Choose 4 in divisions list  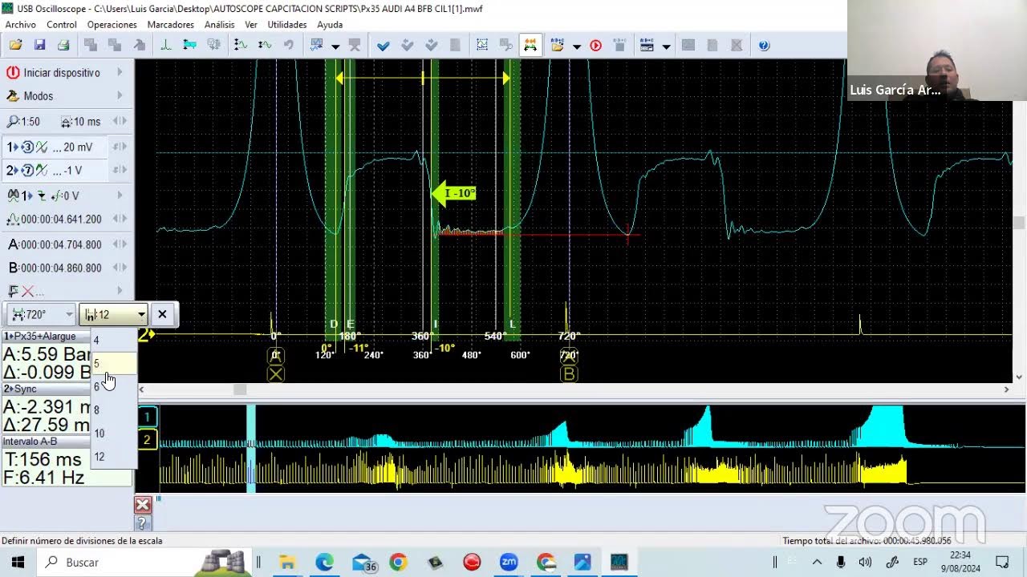(113, 340)
